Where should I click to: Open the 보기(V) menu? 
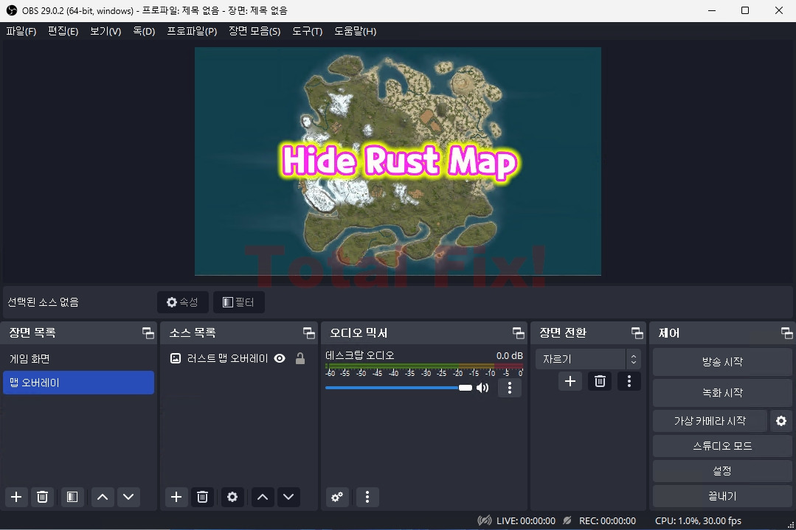(105, 32)
